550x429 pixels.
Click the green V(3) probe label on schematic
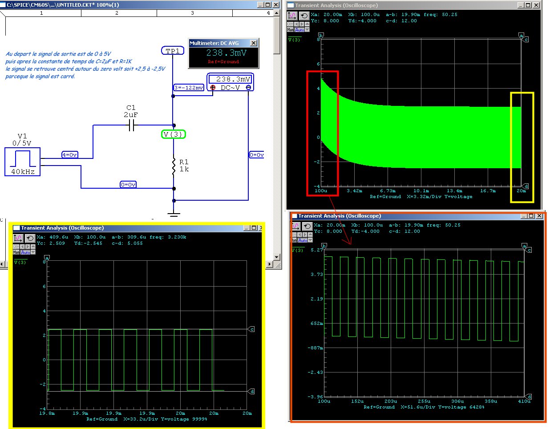pos(173,134)
